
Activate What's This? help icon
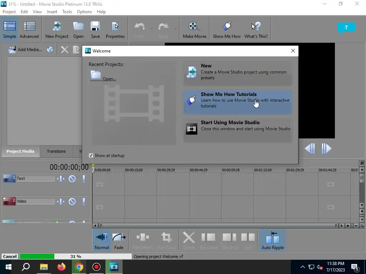coord(256,30)
